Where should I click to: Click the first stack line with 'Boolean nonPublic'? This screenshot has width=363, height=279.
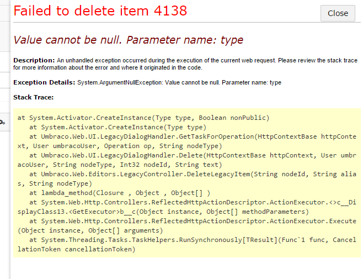coord(143,118)
